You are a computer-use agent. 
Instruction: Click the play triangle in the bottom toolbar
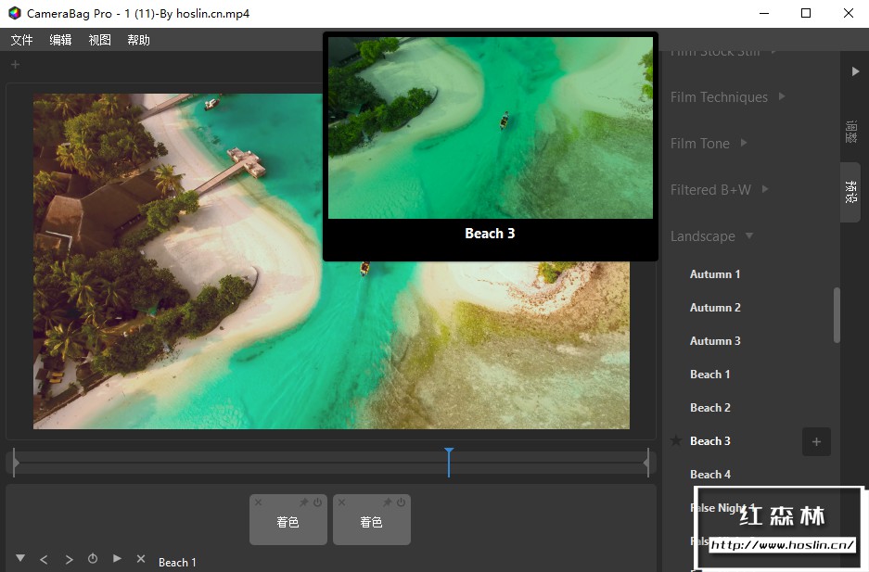pyautogui.click(x=117, y=558)
